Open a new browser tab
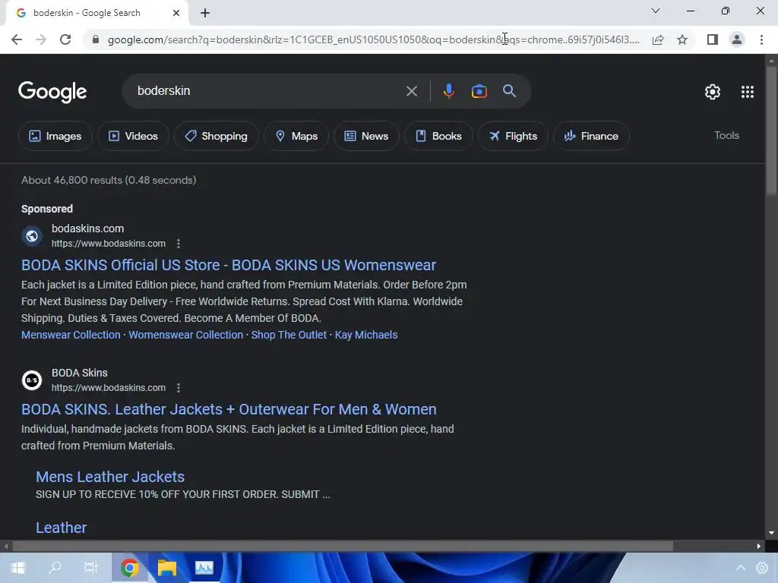This screenshot has width=778, height=583. [x=205, y=13]
